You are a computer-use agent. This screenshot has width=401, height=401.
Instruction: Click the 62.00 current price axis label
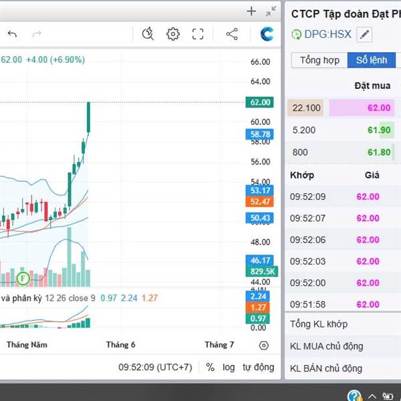click(259, 102)
